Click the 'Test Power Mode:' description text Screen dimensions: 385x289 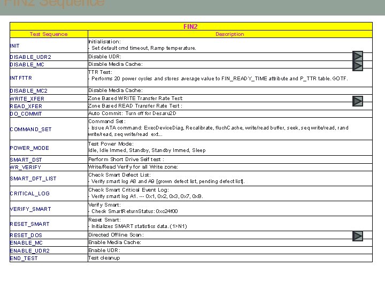(111, 143)
